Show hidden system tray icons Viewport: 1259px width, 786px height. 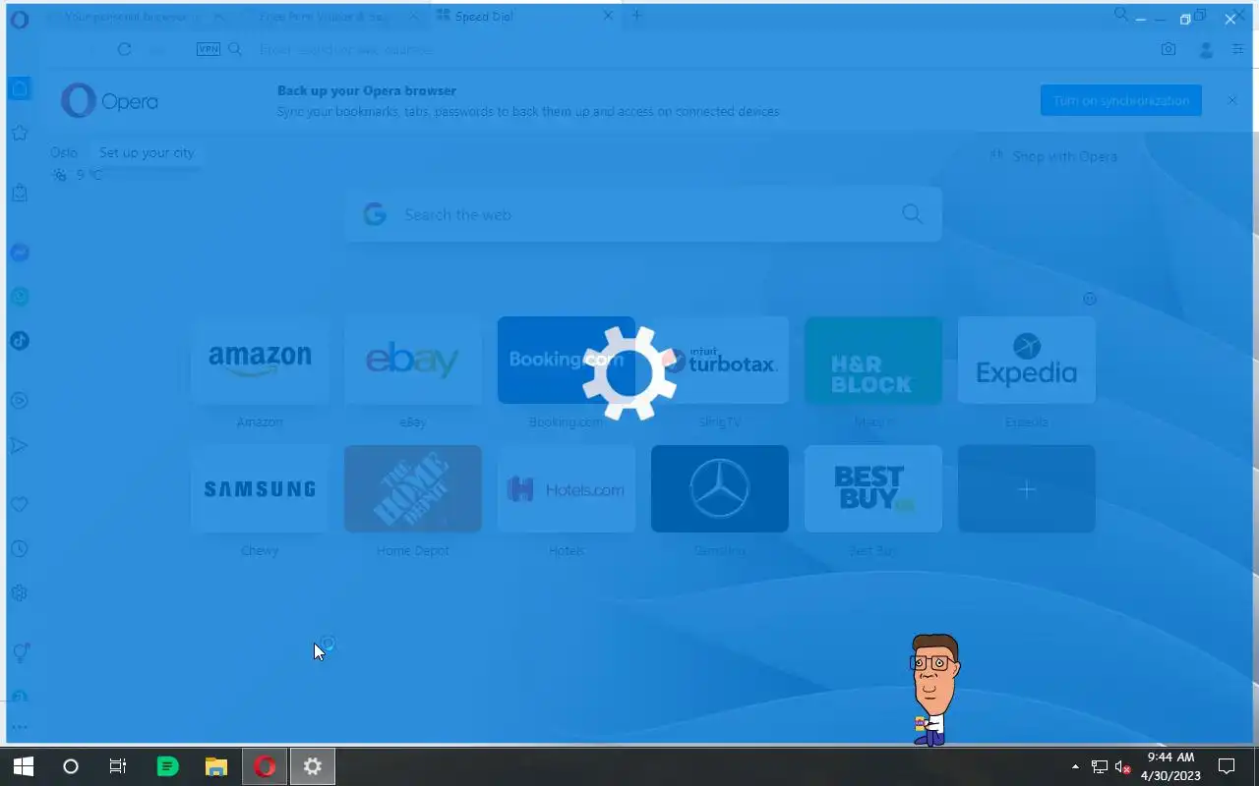pyautogui.click(x=1075, y=766)
